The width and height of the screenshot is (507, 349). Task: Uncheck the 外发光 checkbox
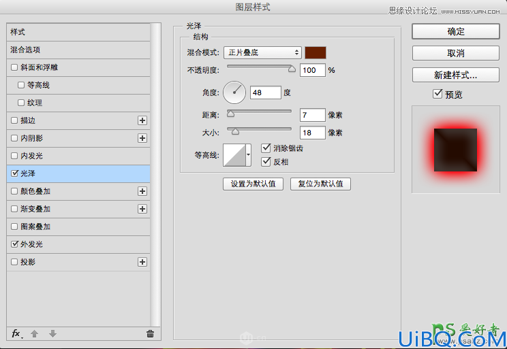(x=14, y=244)
